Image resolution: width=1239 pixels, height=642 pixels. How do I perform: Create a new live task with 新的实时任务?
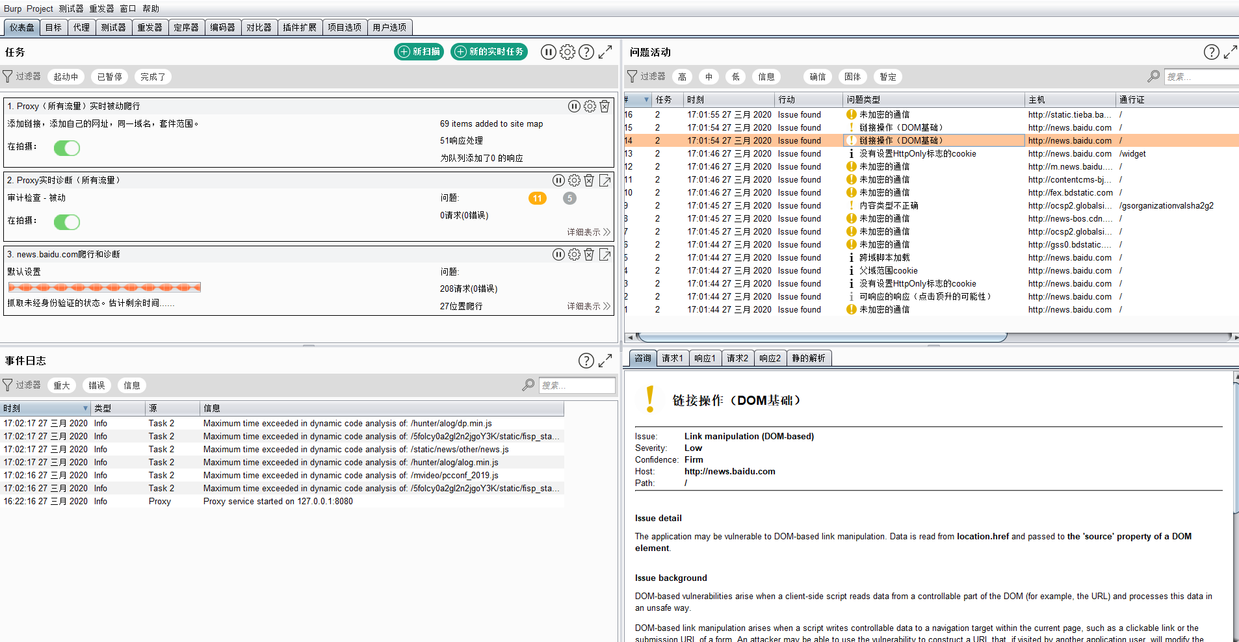[489, 52]
